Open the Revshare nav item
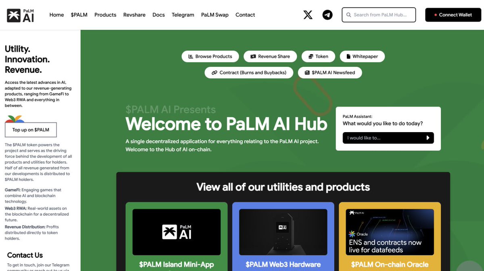Image resolution: width=484 pixels, height=271 pixels. pyautogui.click(x=134, y=15)
